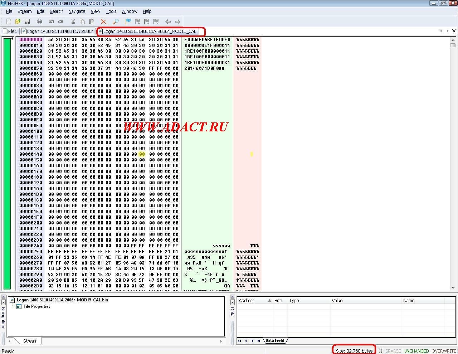
Task: Click the Open file folder icon
Action: click(18, 21)
